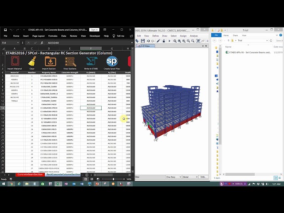Click the Excel Redo arrow
Viewport: 284px width, 213px height.
tap(18, 30)
